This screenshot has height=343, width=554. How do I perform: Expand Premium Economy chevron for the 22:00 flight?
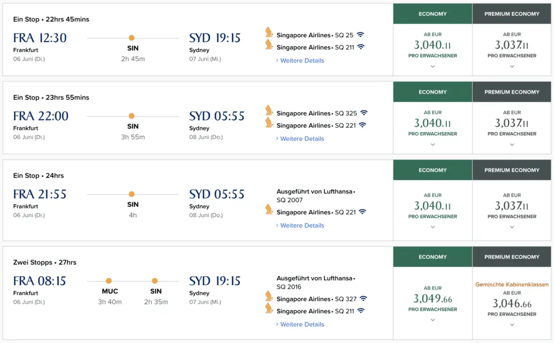pyautogui.click(x=512, y=145)
